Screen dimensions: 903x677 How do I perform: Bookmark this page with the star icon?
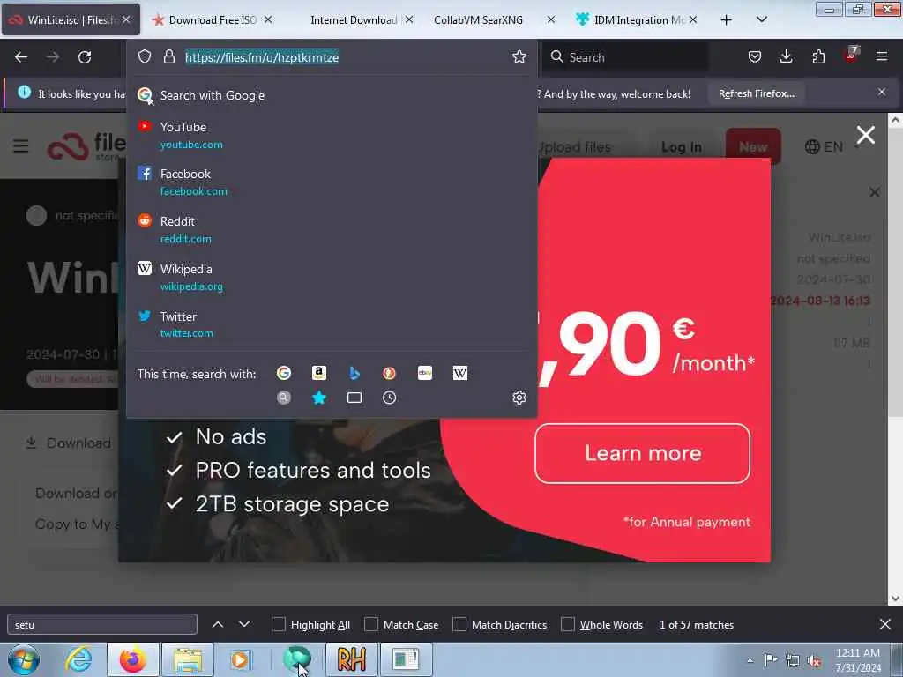519,56
